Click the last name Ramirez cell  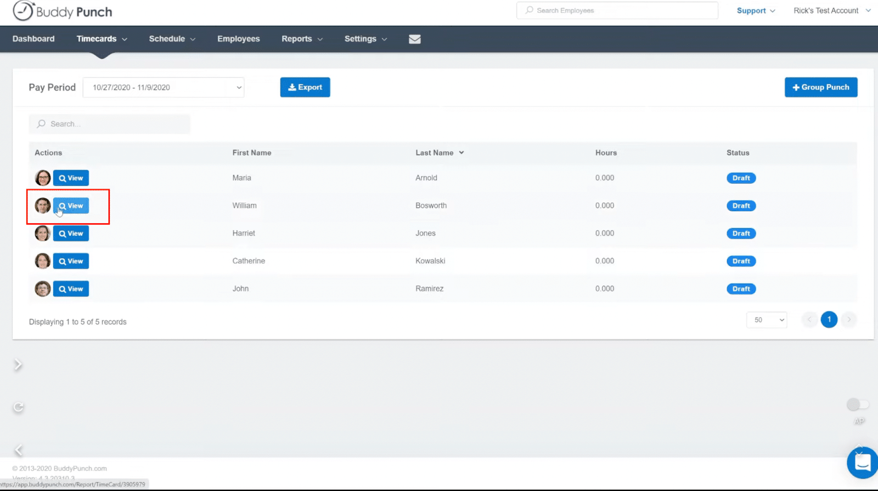tap(430, 289)
